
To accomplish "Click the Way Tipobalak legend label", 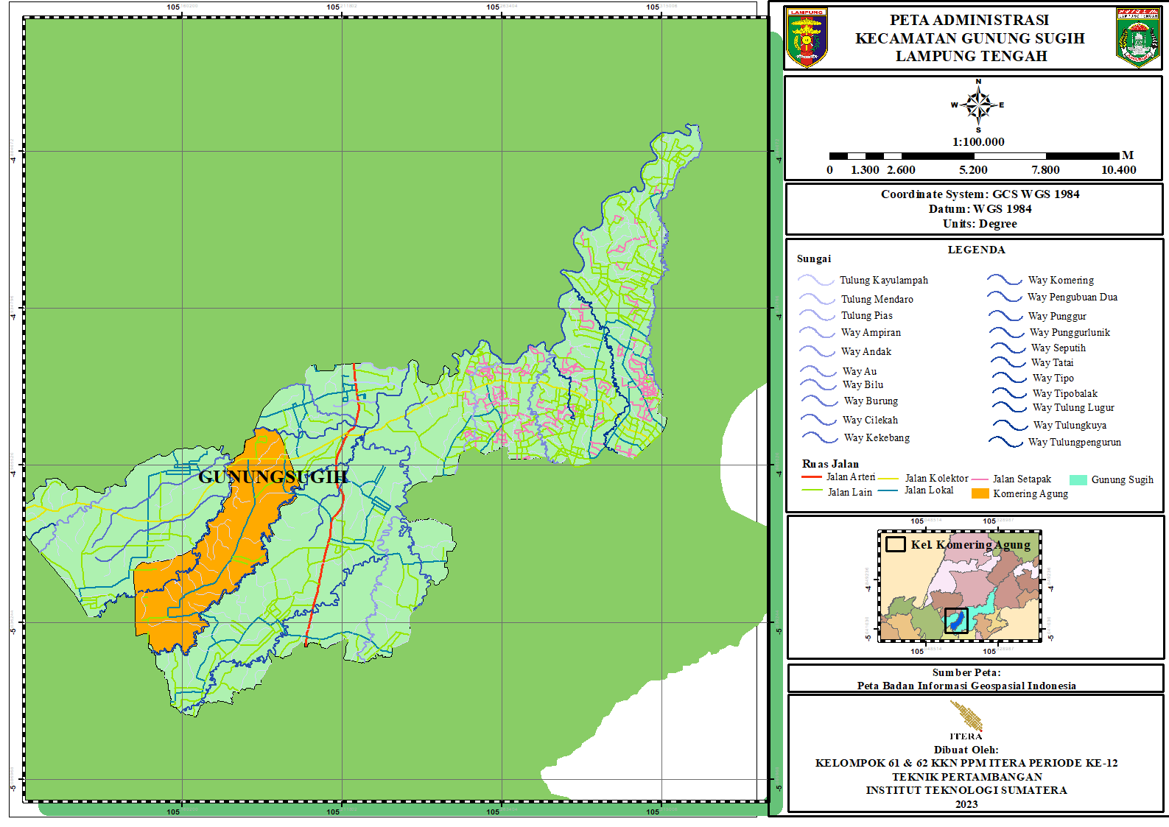I will coord(1064,393).
